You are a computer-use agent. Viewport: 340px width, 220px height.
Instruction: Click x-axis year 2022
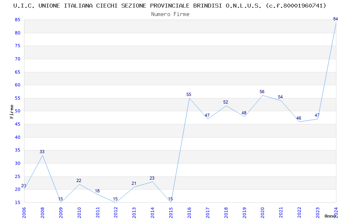pyautogui.click(x=300, y=212)
